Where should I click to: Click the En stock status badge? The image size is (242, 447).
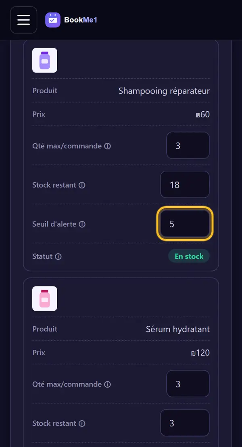pos(189,256)
